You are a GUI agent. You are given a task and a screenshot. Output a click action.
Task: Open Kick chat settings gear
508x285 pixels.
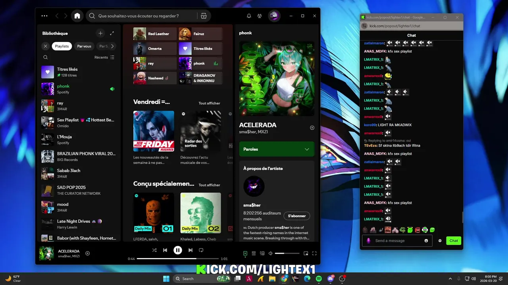point(440,241)
